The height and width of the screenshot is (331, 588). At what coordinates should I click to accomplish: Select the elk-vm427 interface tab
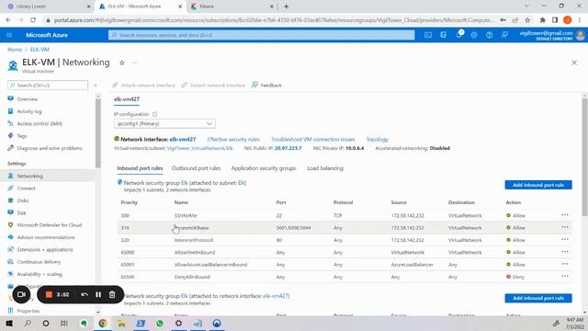tap(127, 99)
